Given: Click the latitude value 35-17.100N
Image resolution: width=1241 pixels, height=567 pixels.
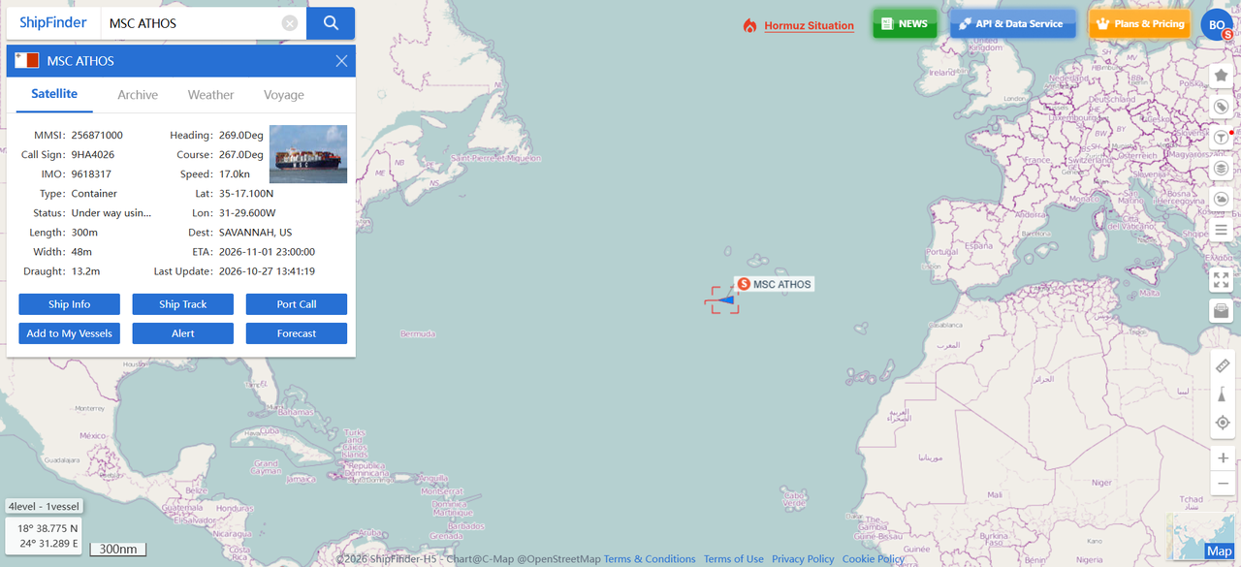Looking at the screenshot, I should pyautogui.click(x=246, y=194).
